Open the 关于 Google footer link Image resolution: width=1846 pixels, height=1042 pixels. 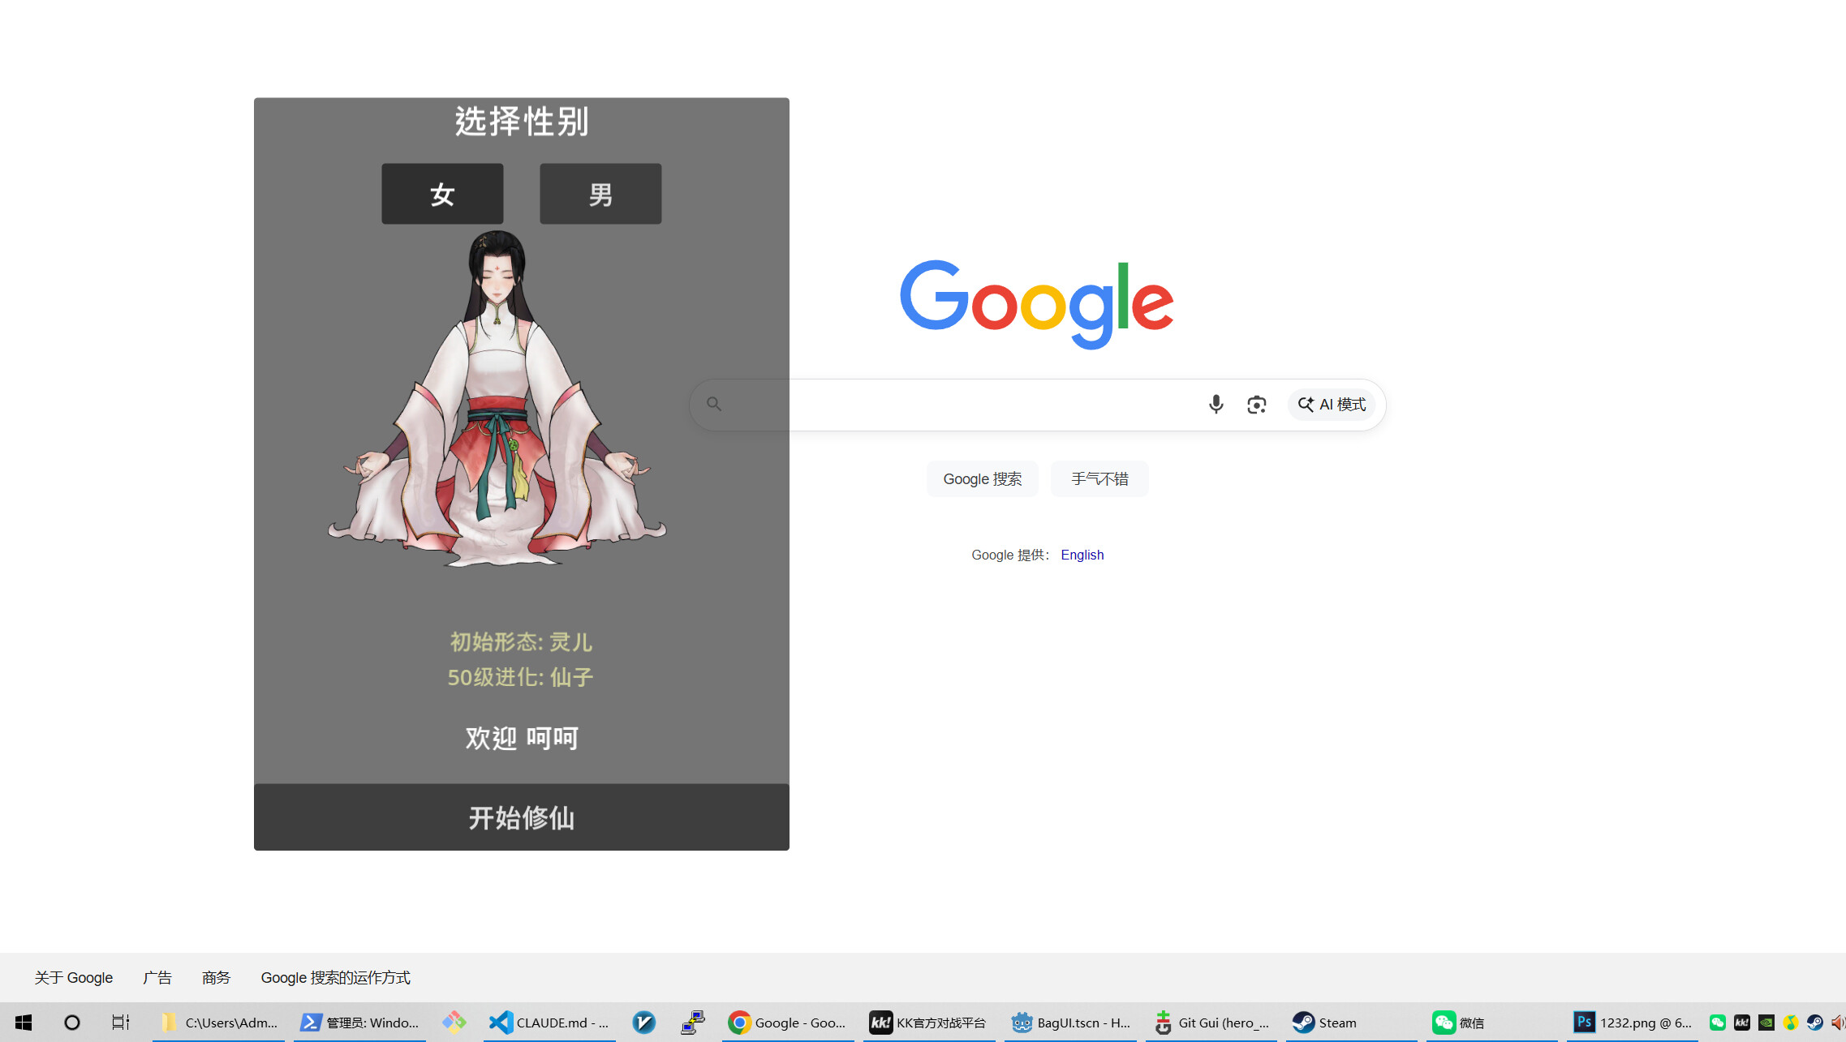point(73,977)
